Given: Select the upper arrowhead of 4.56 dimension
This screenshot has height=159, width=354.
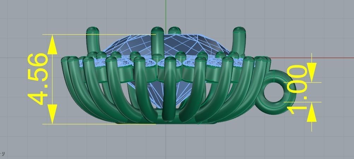Looking at the screenshot, I should 52,45.
